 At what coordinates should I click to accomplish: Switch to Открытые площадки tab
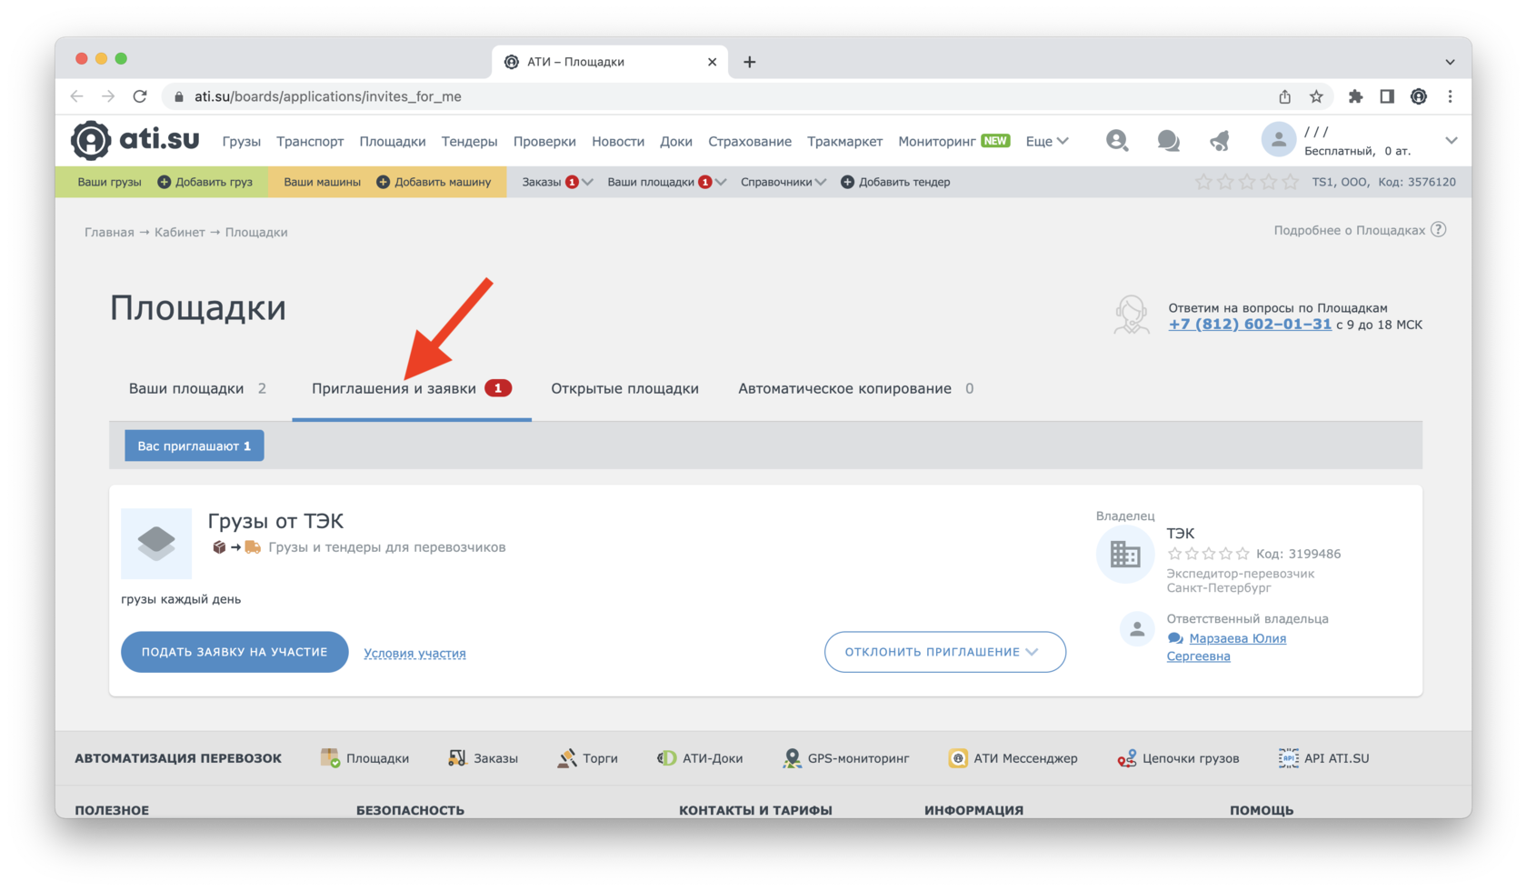coord(624,388)
